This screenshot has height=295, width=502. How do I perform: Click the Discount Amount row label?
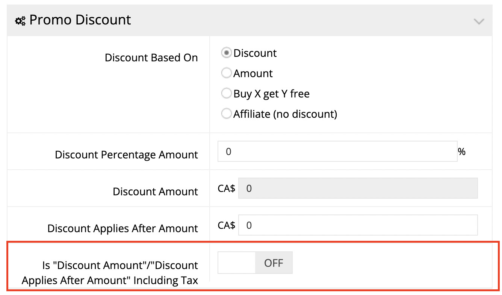click(155, 192)
